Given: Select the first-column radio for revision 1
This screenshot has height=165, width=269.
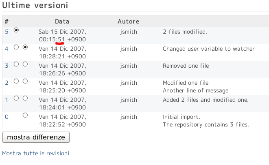Looking at the screenshot, I should tap(16, 98).
